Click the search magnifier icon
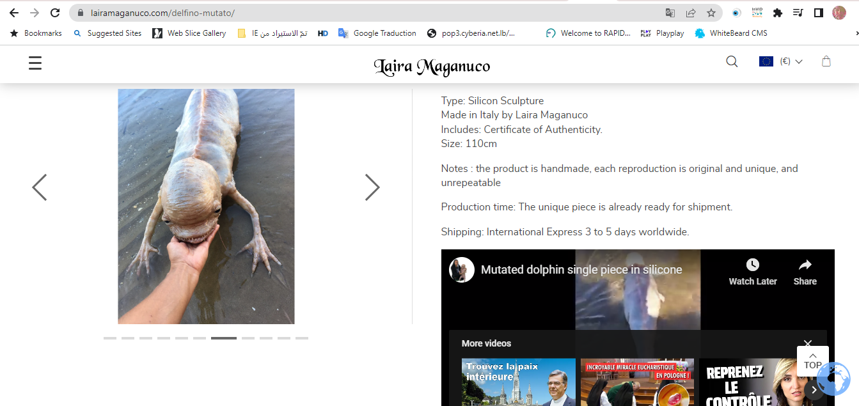The image size is (859, 406). point(732,61)
